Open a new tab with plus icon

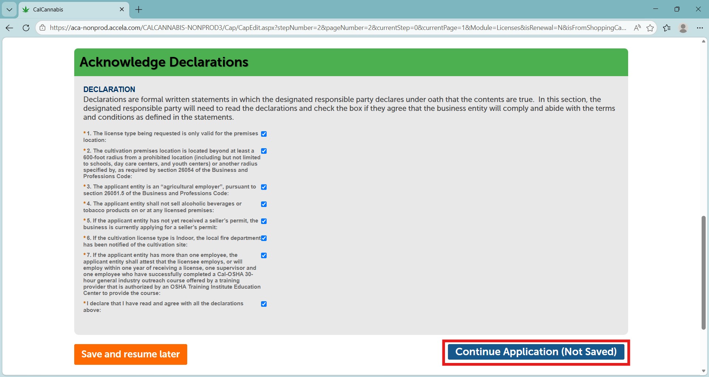tap(139, 10)
